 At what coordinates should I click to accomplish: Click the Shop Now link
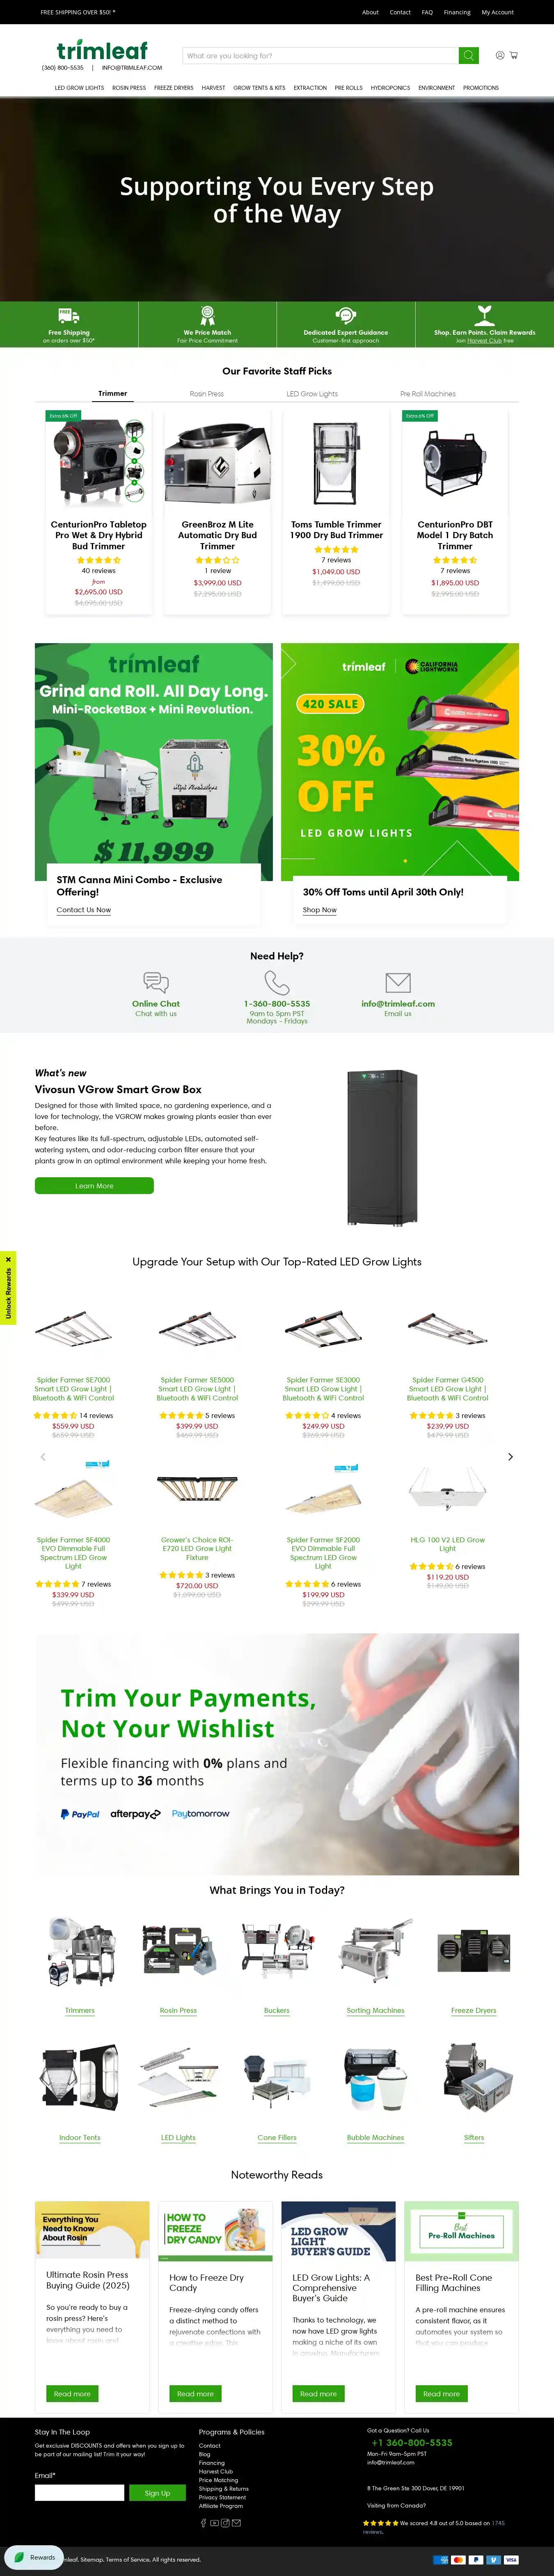coord(320,910)
